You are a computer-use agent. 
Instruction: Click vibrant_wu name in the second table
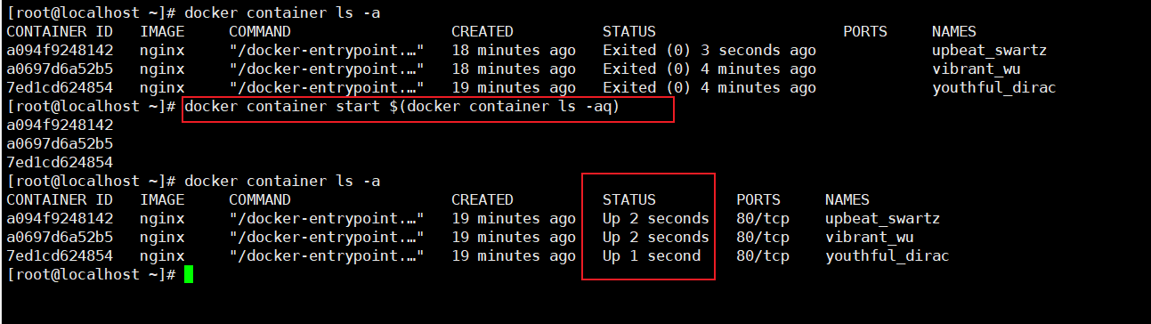click(x=869, y=238)
